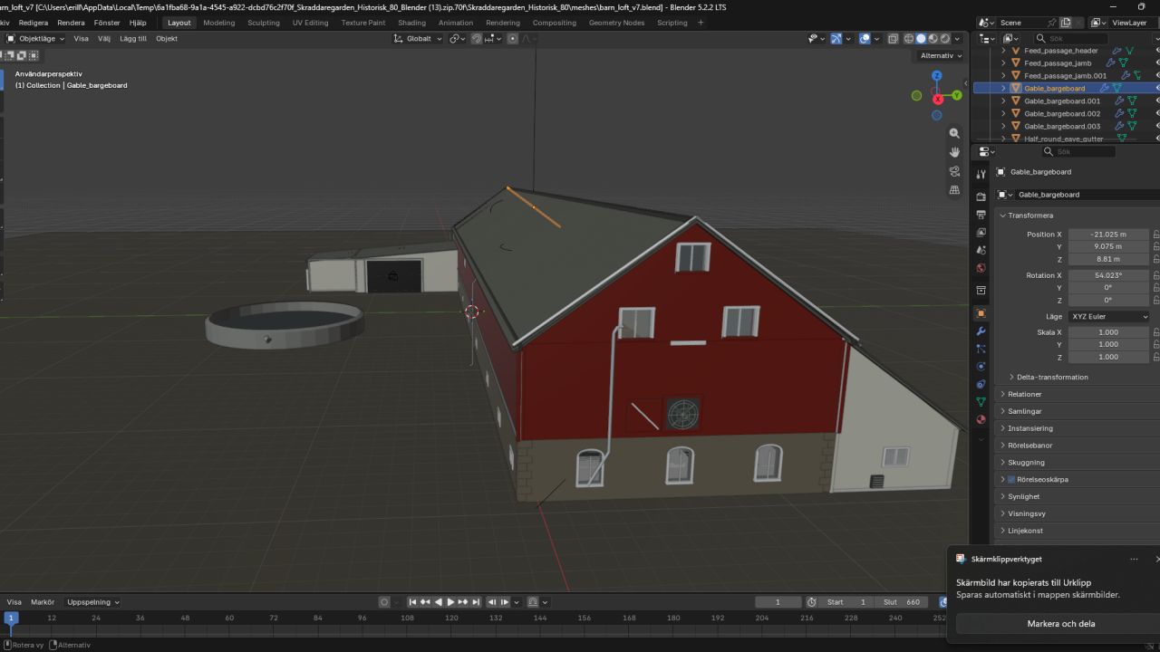Open the Alternativ options button
Screen dimensions: 1160x652
[x=940, y=55]
